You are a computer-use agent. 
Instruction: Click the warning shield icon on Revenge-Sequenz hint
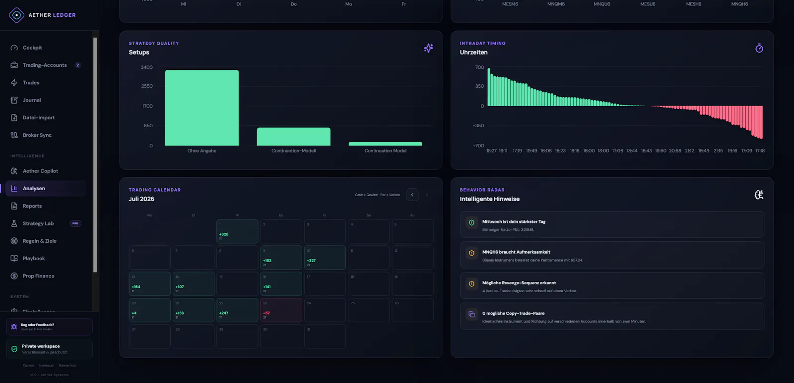click(471, 284)
